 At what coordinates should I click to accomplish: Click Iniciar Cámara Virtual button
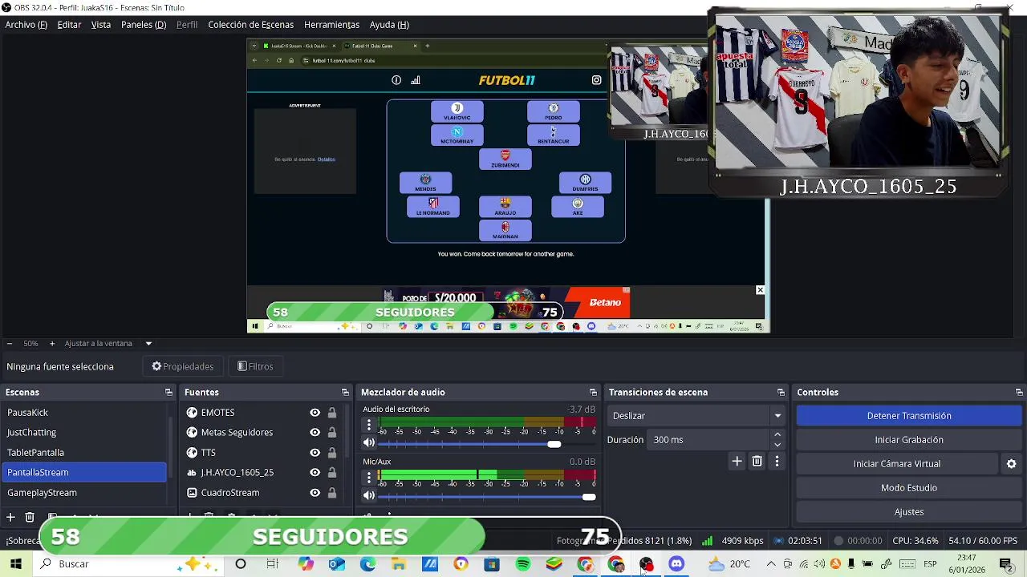897,464
